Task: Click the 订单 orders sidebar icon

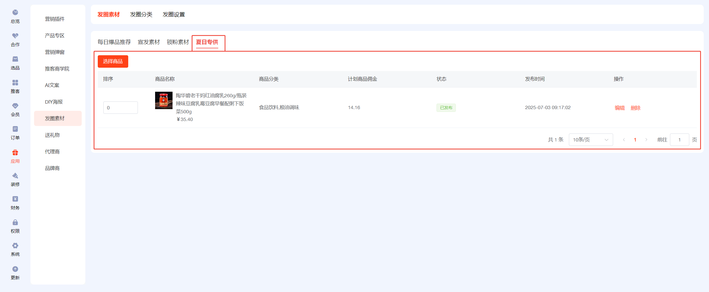Action: pos(15,129)
